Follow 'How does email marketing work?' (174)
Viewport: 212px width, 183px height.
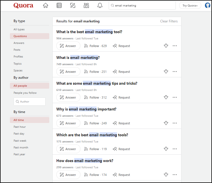coord(95,175)
